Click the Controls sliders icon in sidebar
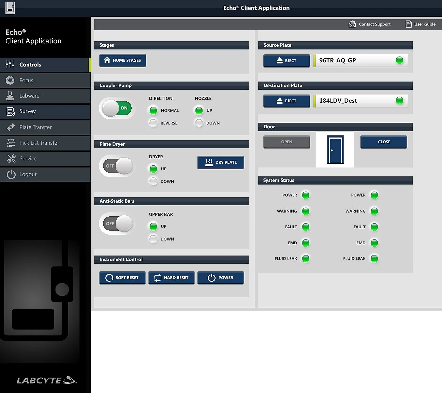The width and height of the screenshot is (442, 393). [10, 64]
